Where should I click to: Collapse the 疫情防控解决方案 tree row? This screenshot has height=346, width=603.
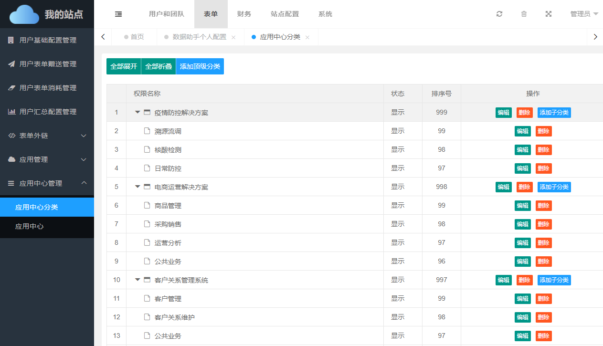point(138,112)
